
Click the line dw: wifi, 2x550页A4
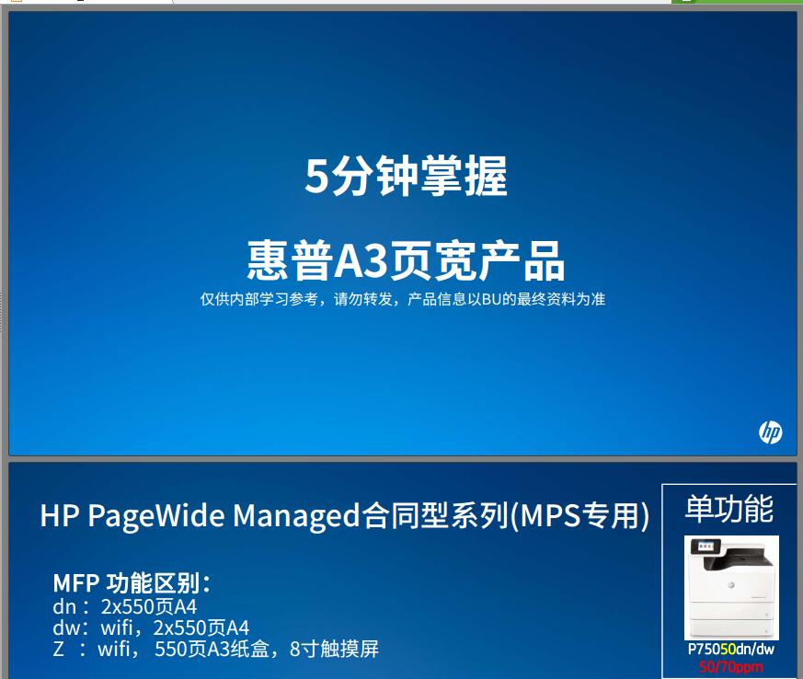(x=151, y=627)
